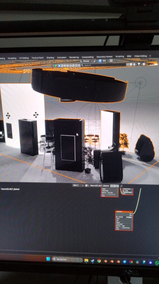
Task: Collapse the bottom image texture node
Action: (x=117, y=212)
